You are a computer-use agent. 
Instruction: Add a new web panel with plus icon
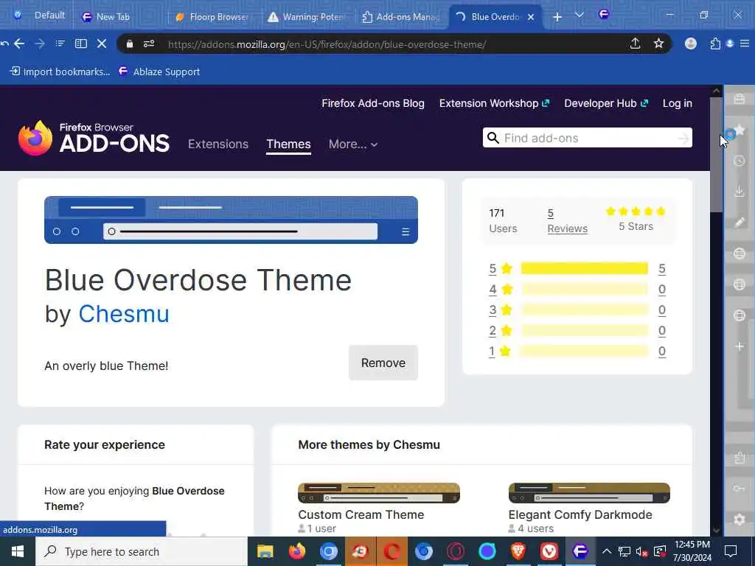point(740,346)
